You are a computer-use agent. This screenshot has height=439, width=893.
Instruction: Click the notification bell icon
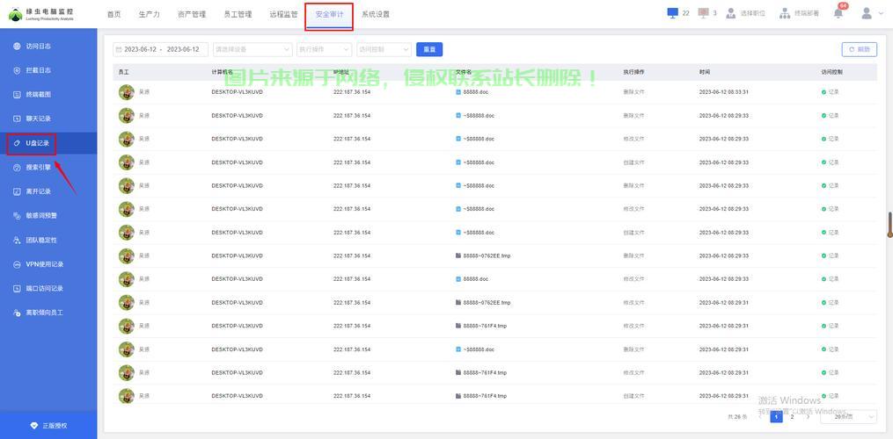click(838, 13)
